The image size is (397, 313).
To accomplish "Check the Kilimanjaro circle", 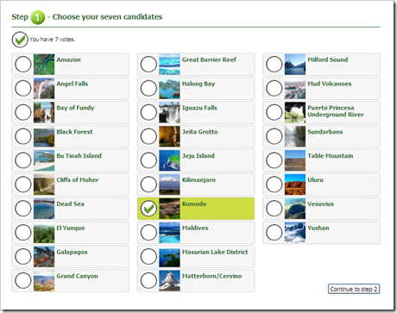I will (148, 185).
